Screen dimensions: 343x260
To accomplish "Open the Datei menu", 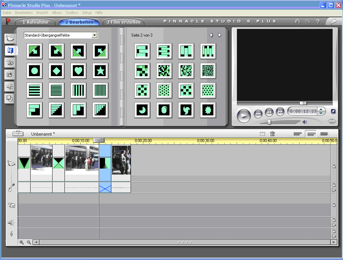I will pyautogui.click(x=7, y=13).
